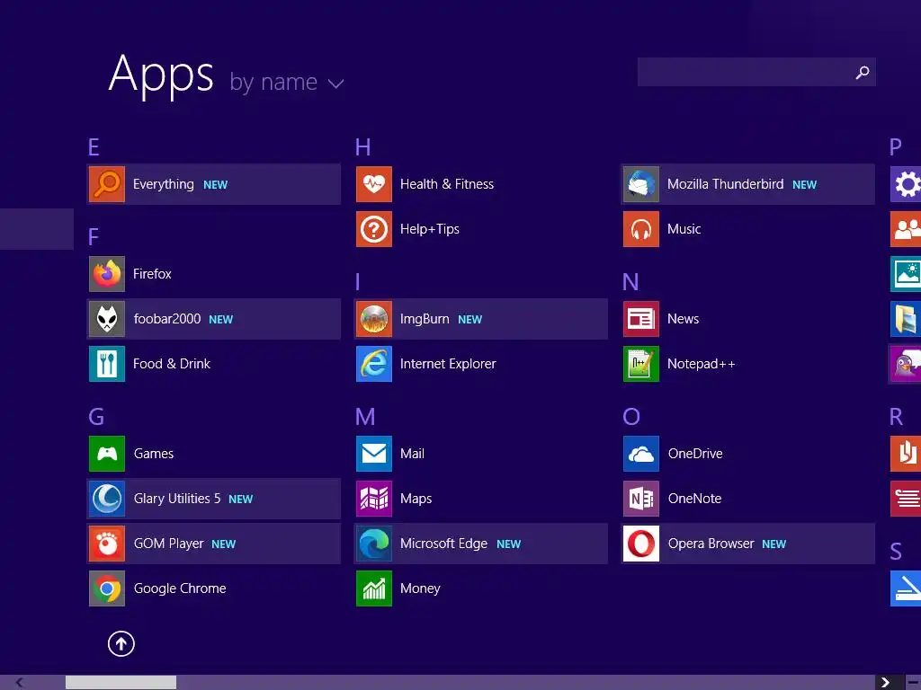Open the Maps app icon
Screen dimensions: 921x690
click(x=374, y=499)
